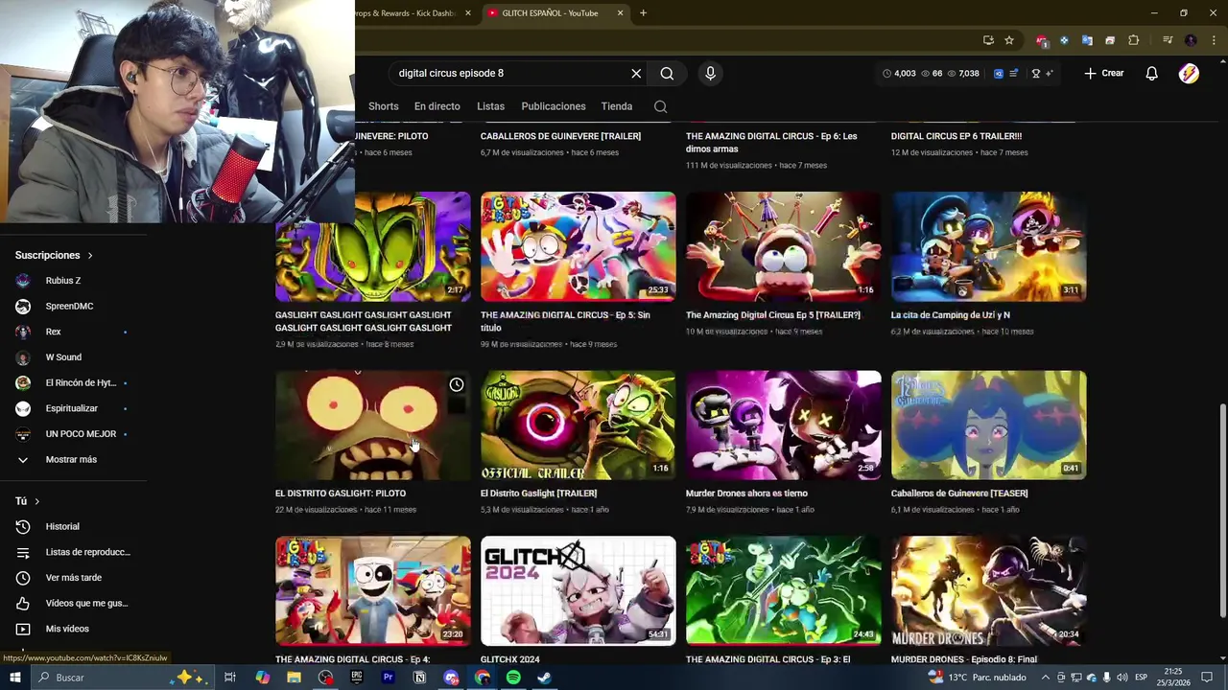Switch to the Shorts tab

[x=383, y=106]
